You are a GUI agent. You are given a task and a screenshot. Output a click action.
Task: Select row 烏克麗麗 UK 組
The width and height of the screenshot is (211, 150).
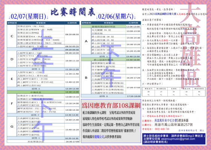coord(108,30)
